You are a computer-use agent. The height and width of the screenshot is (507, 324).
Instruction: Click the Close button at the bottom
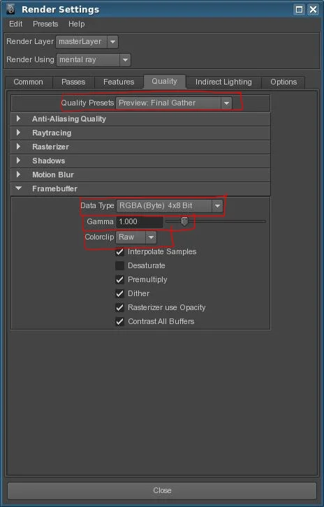tap(162, 490)
